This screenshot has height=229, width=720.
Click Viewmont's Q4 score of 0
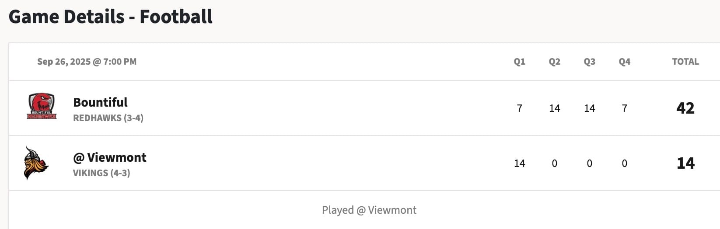click(625, 163)
